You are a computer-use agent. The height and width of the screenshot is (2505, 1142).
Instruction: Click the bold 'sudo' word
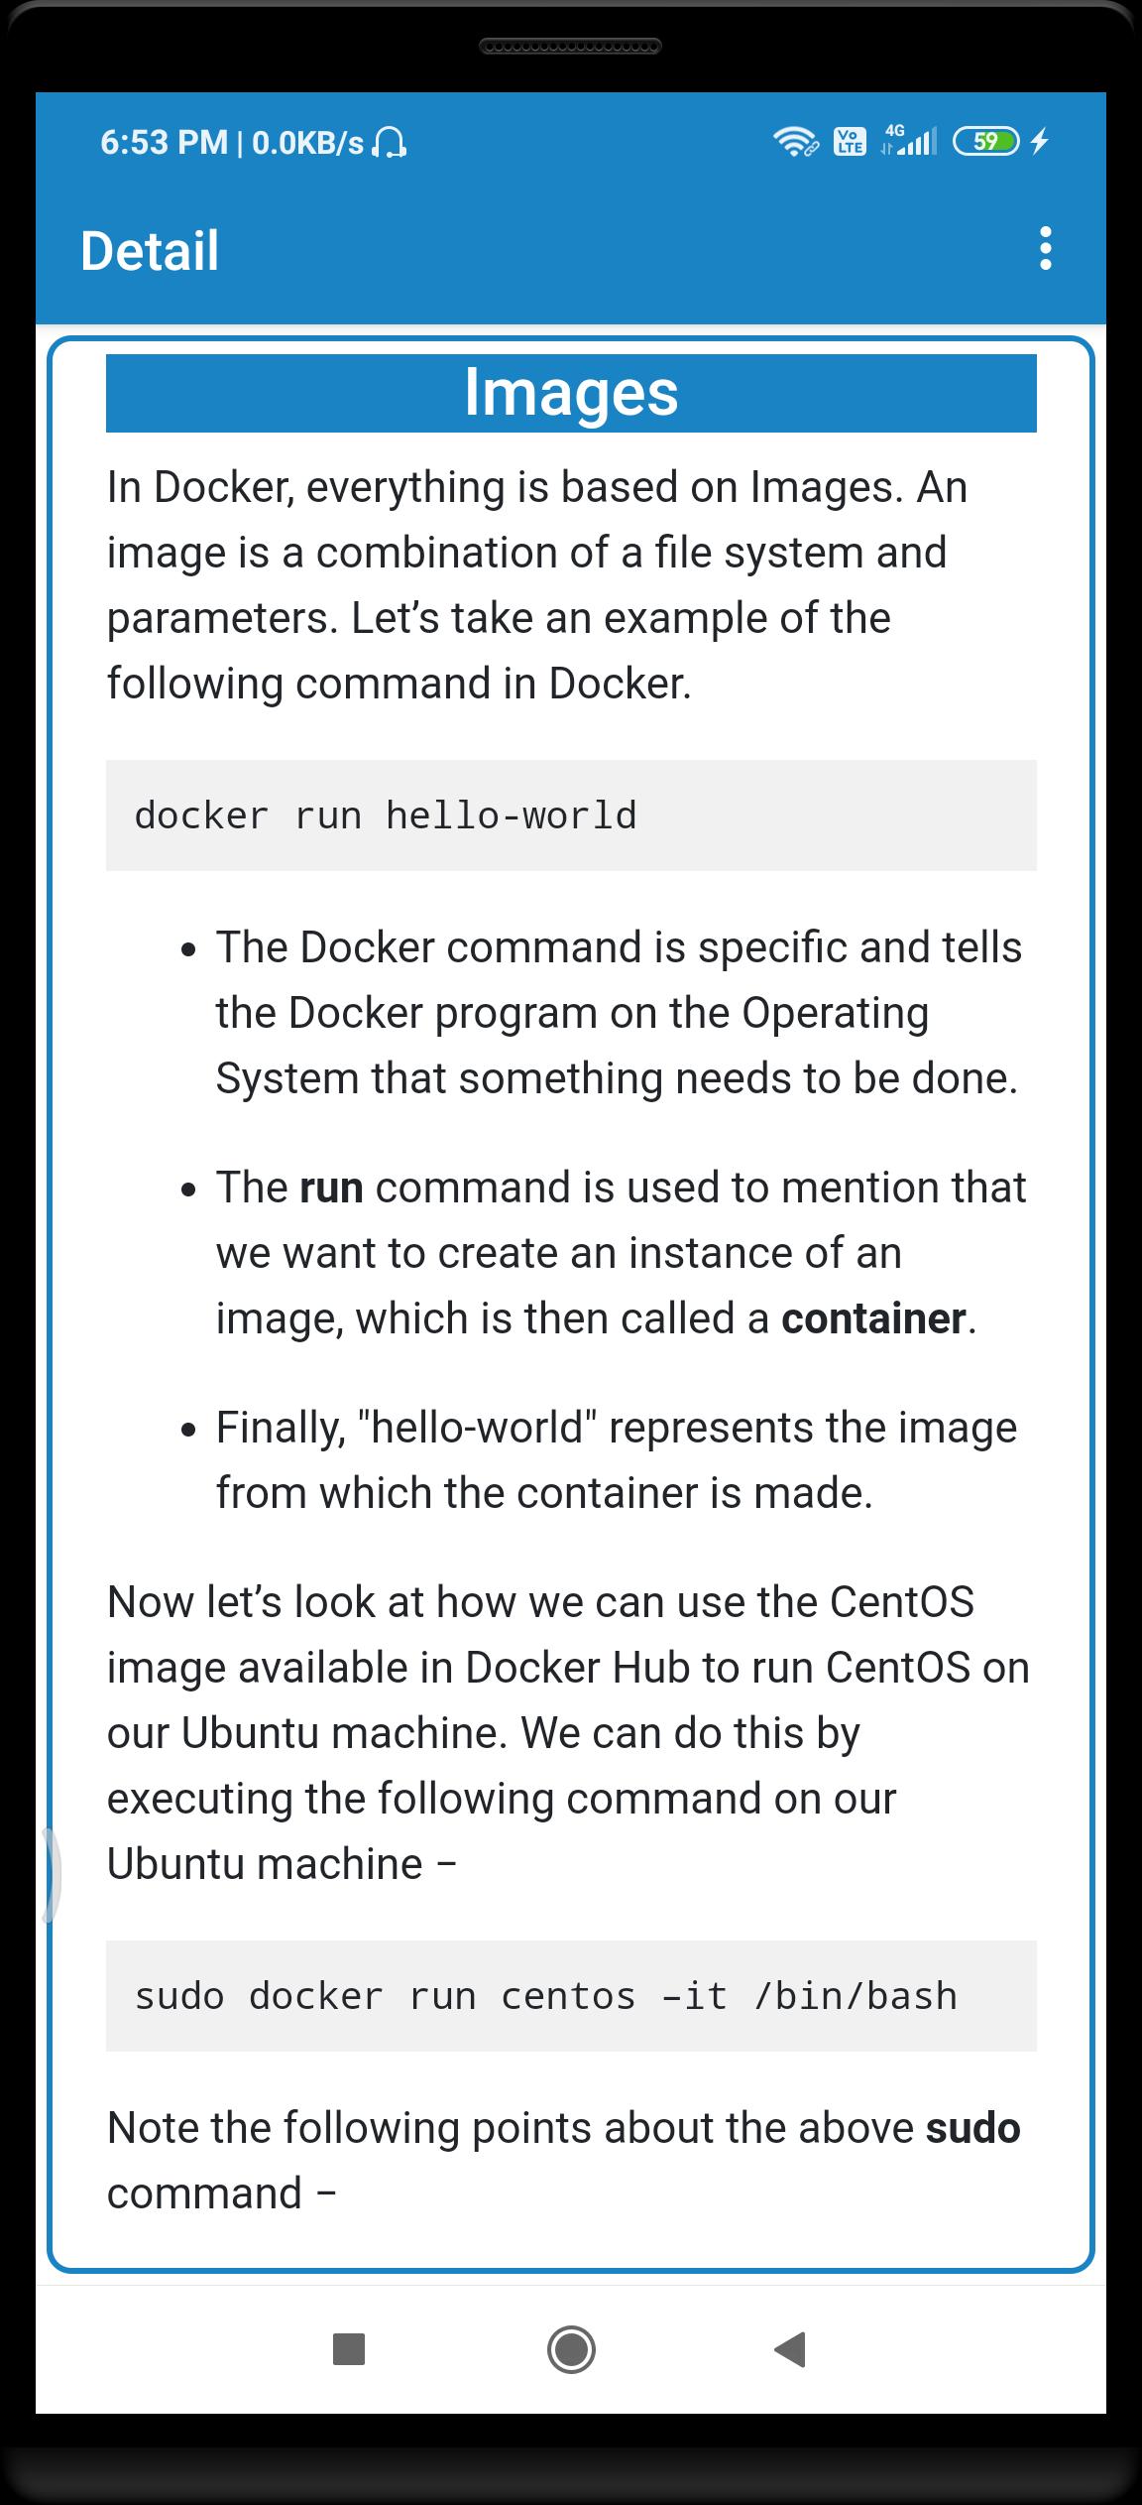972,2128
